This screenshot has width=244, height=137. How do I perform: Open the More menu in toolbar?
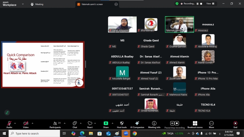(x=211, y=123)
